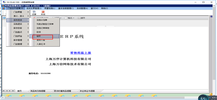Open the 基本信息管理(C) menu
The width and height of the screenshot is (217, 100).
point(66,8)
